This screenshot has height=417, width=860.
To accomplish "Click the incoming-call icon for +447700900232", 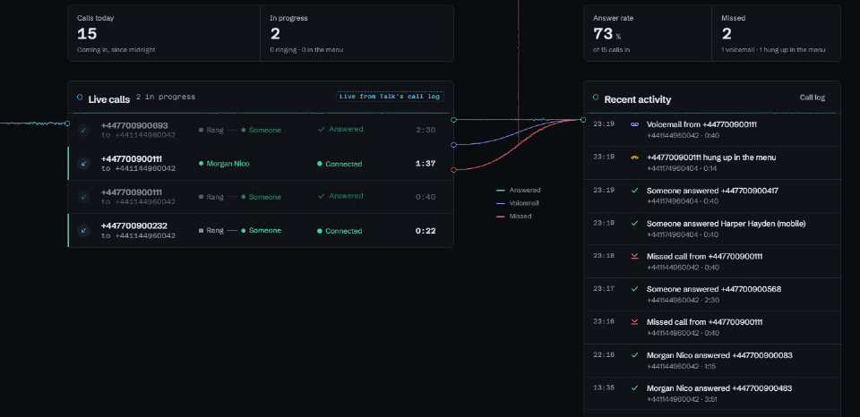I will pos(83,230).
